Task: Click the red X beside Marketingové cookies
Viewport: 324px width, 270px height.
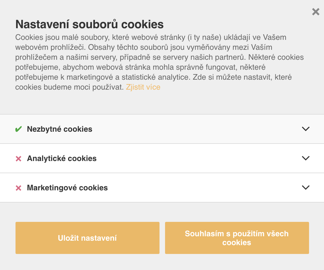Action: click(18, 188)
